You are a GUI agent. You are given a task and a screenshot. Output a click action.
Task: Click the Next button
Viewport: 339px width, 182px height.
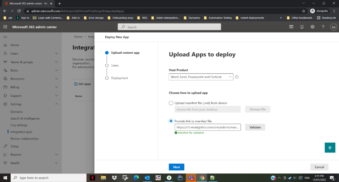(x=176, y=167)
